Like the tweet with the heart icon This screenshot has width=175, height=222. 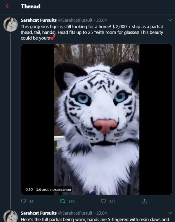pyautogui.click(x=103, y=201)
